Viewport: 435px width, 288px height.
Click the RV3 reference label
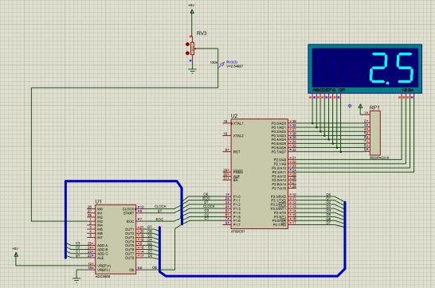pos(202,33)
